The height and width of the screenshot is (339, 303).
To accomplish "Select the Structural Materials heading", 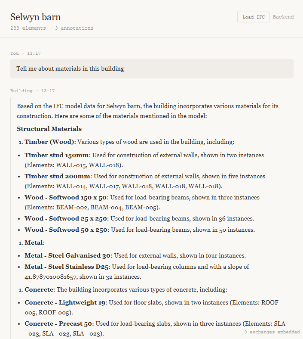I will (x=49, y=129).
